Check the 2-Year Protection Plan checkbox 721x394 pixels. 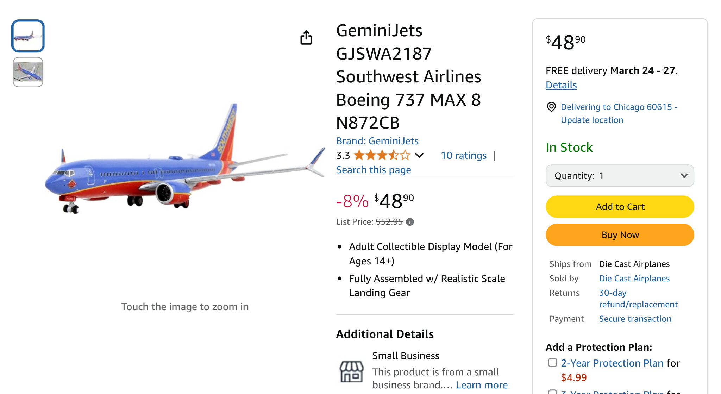[x=553, y=363]
